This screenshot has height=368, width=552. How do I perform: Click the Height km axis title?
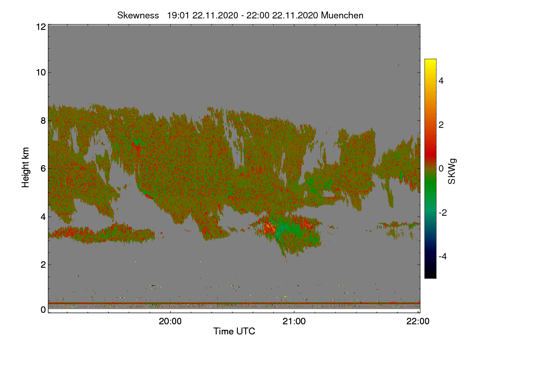tap(26, 167)
